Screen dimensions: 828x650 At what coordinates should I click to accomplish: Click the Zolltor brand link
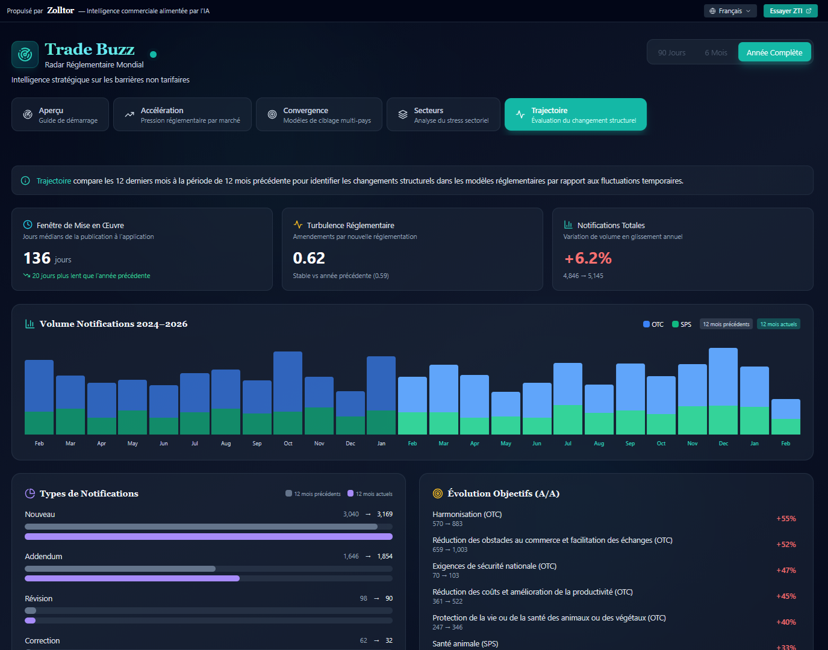(60, 10)
